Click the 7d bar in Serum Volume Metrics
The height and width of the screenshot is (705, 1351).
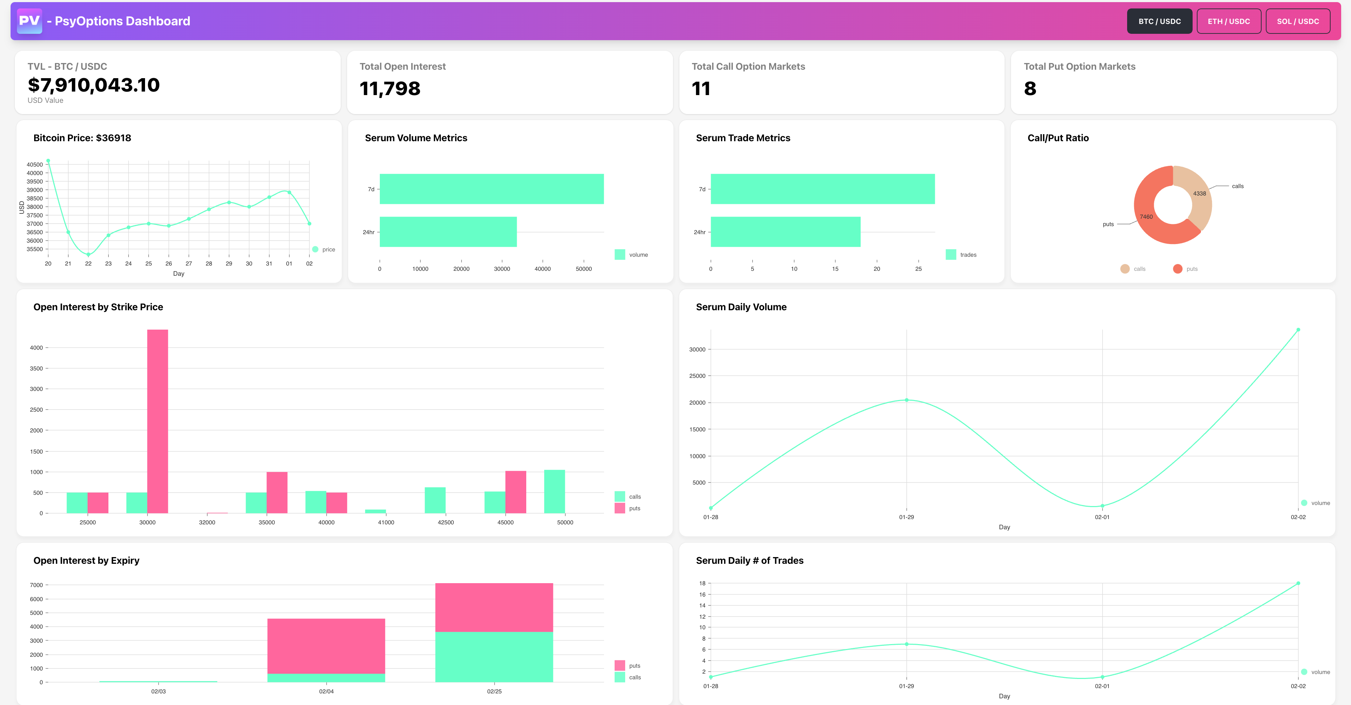(491, 189)
